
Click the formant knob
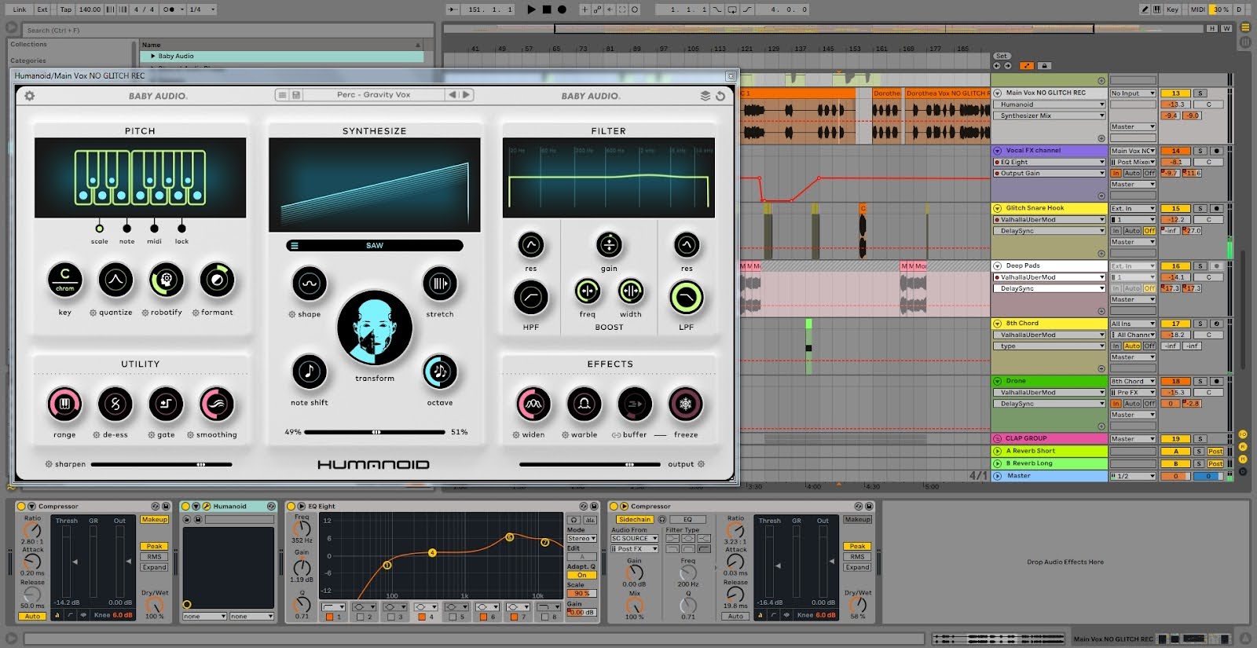point(217,280)
